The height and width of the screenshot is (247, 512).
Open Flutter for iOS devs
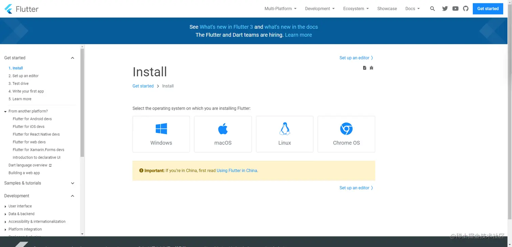pos(28,127)
